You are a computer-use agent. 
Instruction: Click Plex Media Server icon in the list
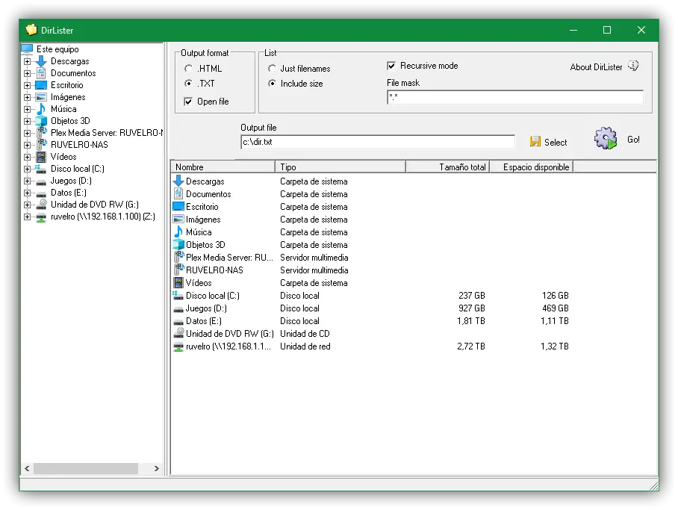(x=178, y=257)
